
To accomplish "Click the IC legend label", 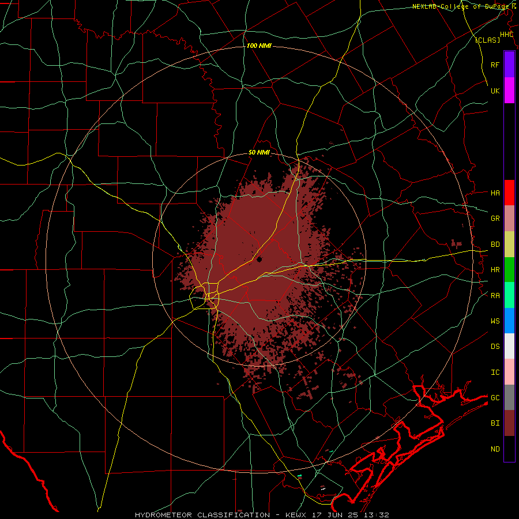I will click(495, 372).
